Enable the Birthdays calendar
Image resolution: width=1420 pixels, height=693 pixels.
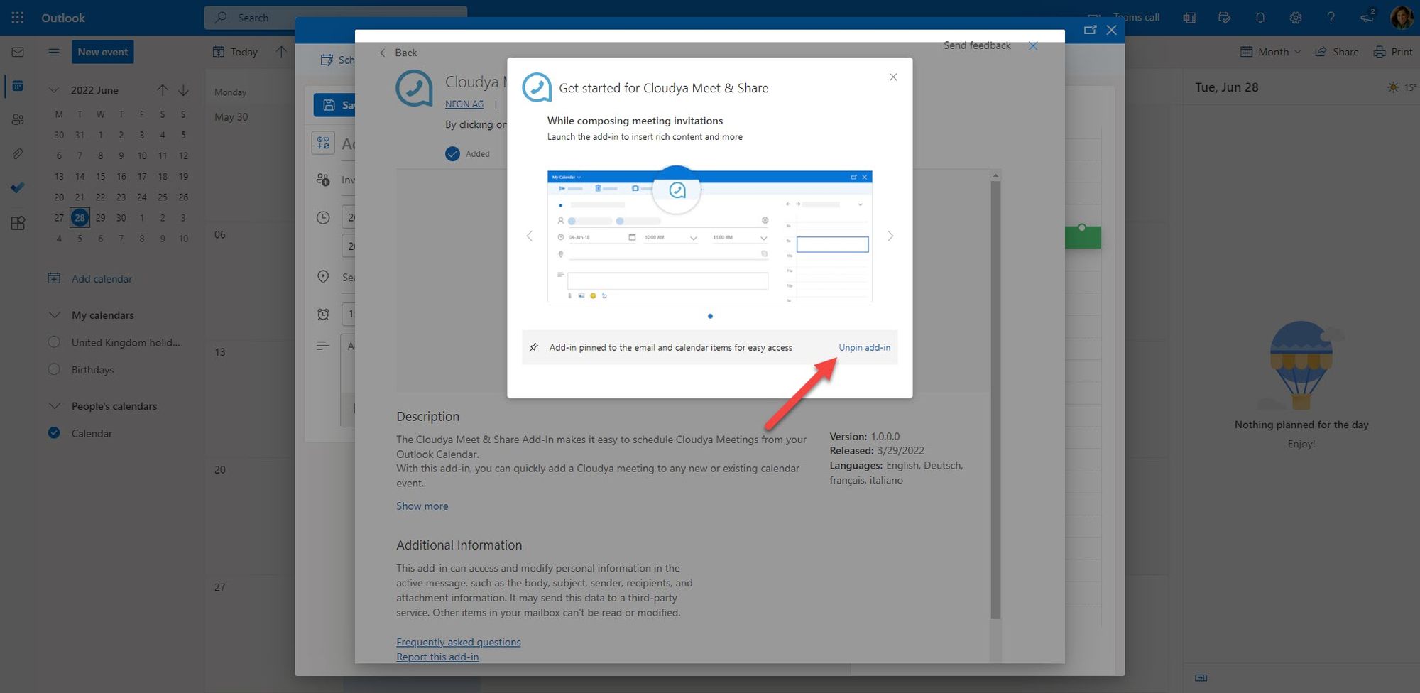click(54, 370)
